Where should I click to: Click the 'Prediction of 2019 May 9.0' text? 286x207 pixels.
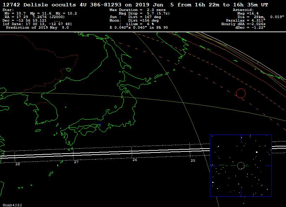(37, 28)
